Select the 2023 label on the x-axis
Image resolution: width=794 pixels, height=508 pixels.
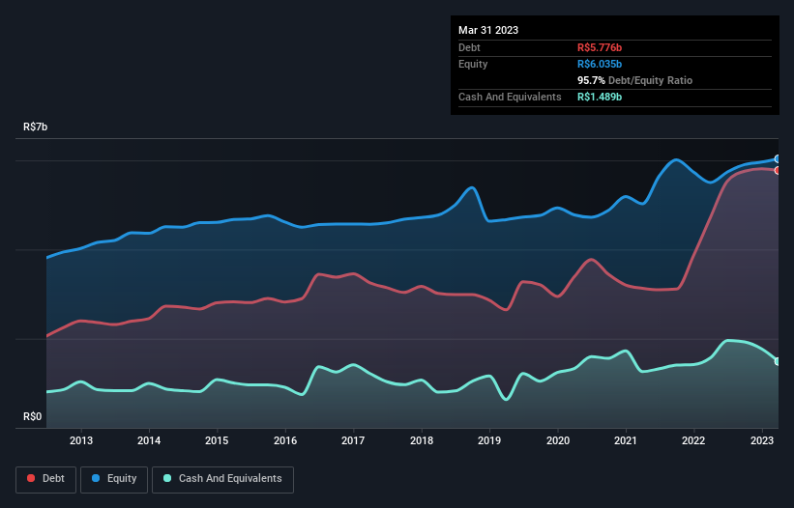[762, 440]
